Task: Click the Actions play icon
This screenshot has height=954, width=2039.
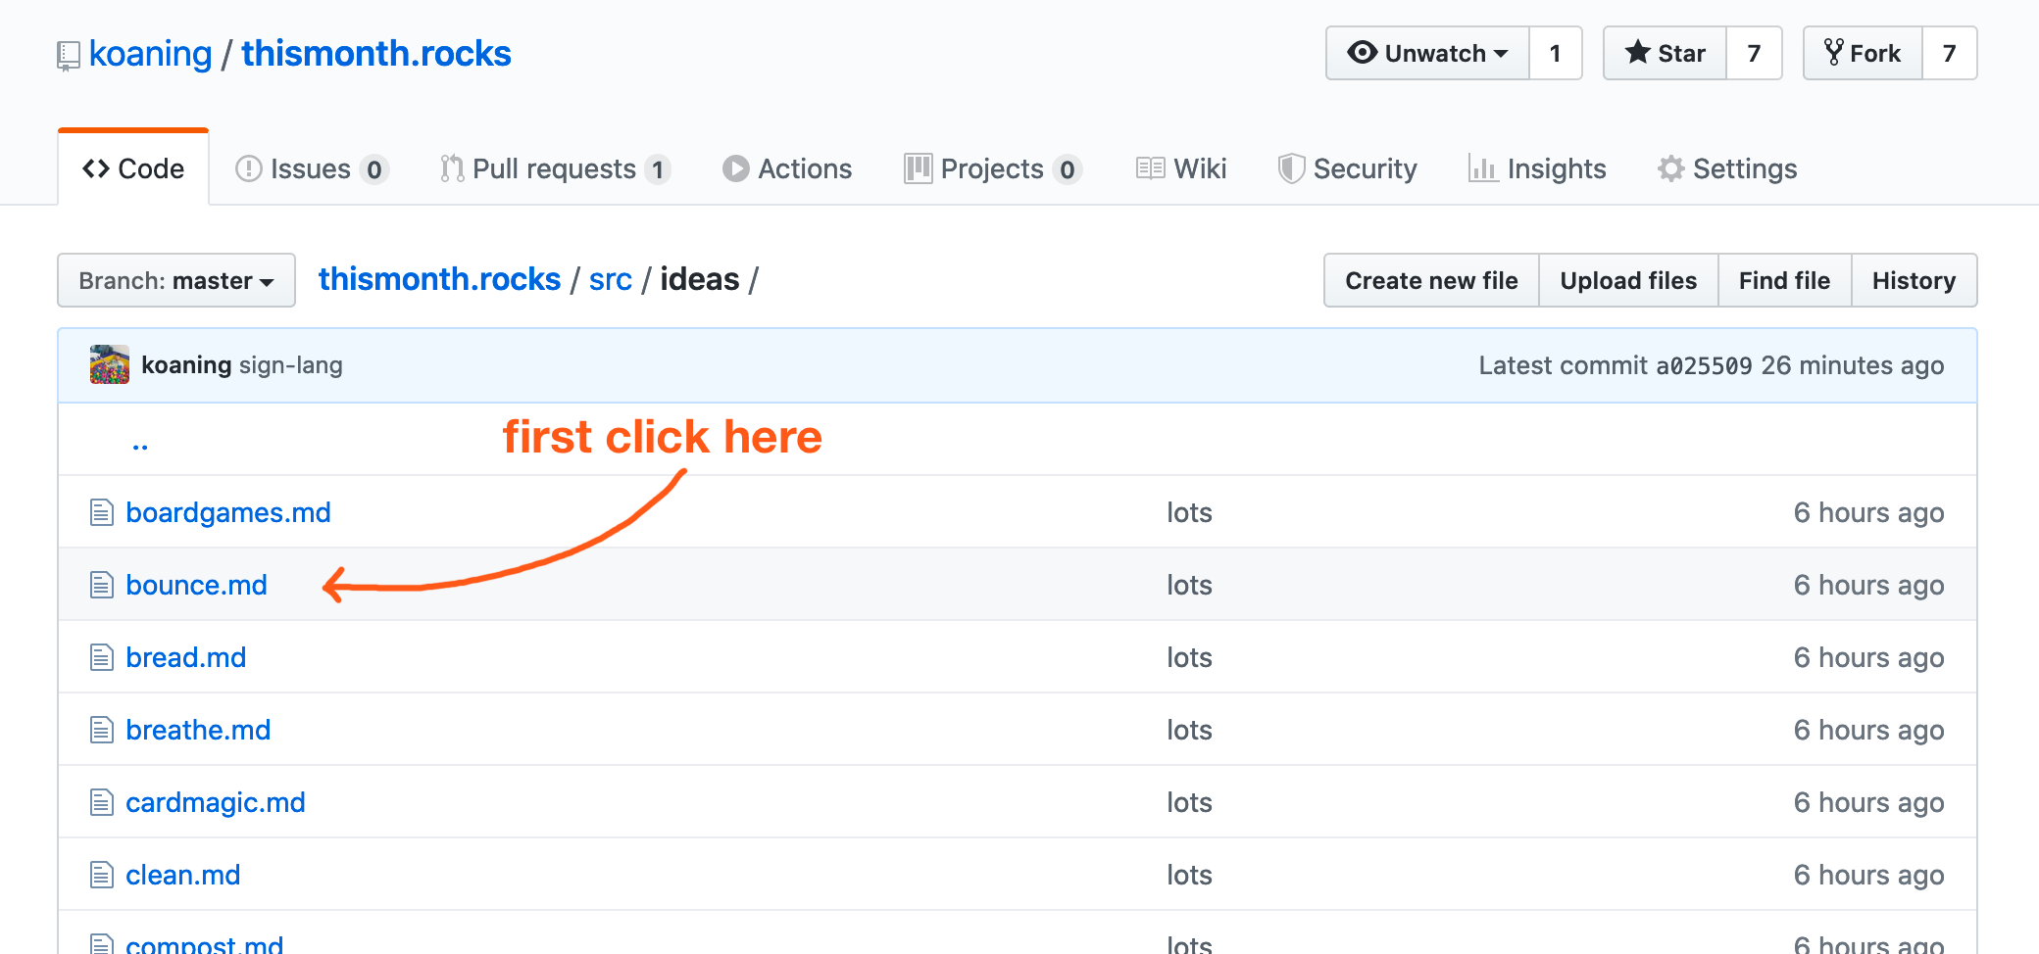Action: [735, 168]
